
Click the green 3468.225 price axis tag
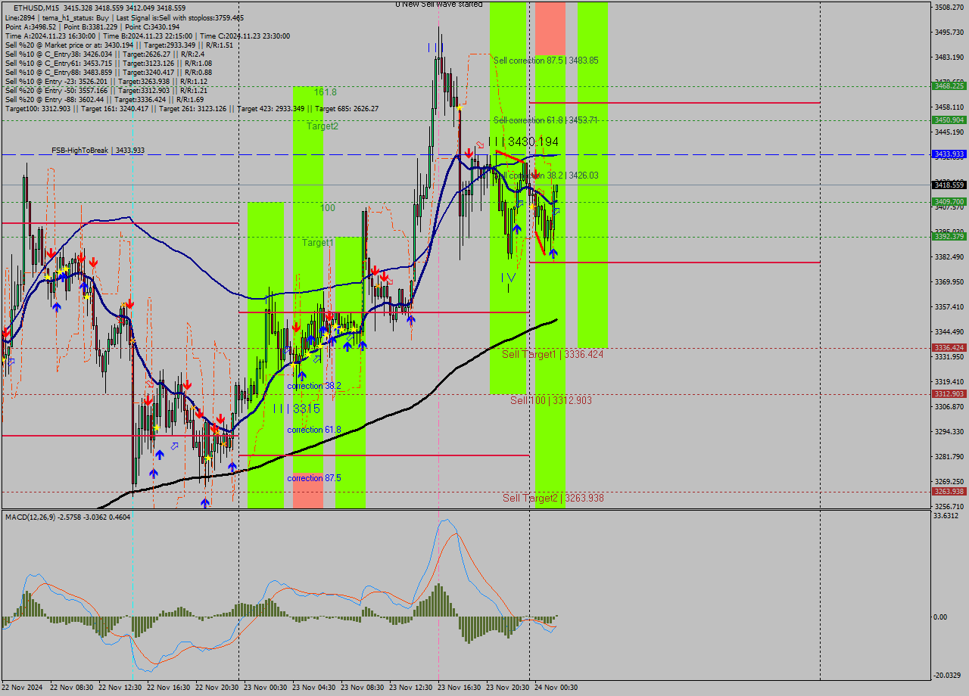tap(949, 86)
